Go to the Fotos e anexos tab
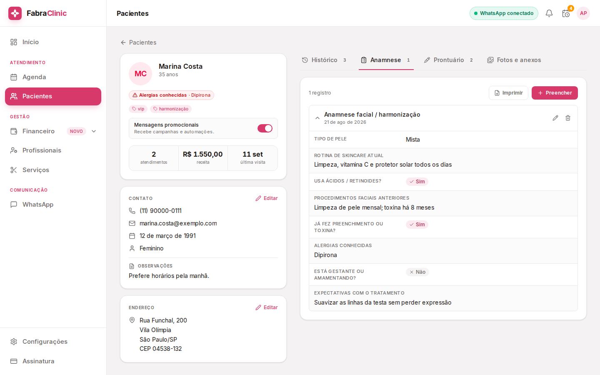 point(514,60)
